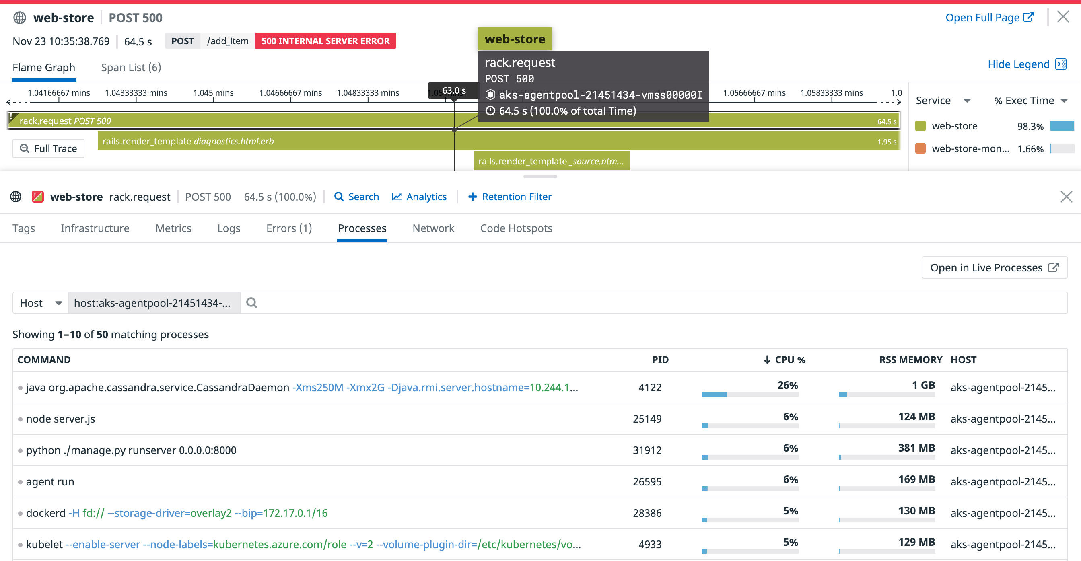This screenshot has height=561, width=1081.
Task: Click the web-store service icon next to rack.request
Action: [38, 196]
